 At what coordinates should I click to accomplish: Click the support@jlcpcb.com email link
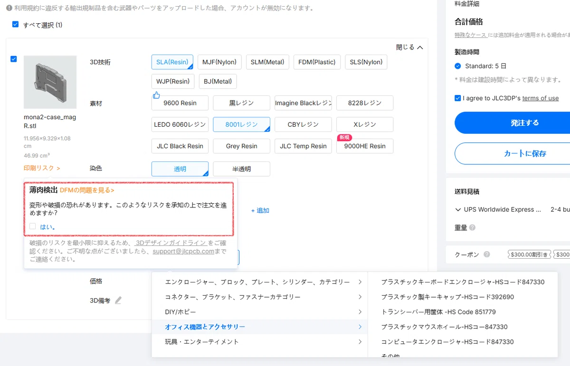[183, 251]
